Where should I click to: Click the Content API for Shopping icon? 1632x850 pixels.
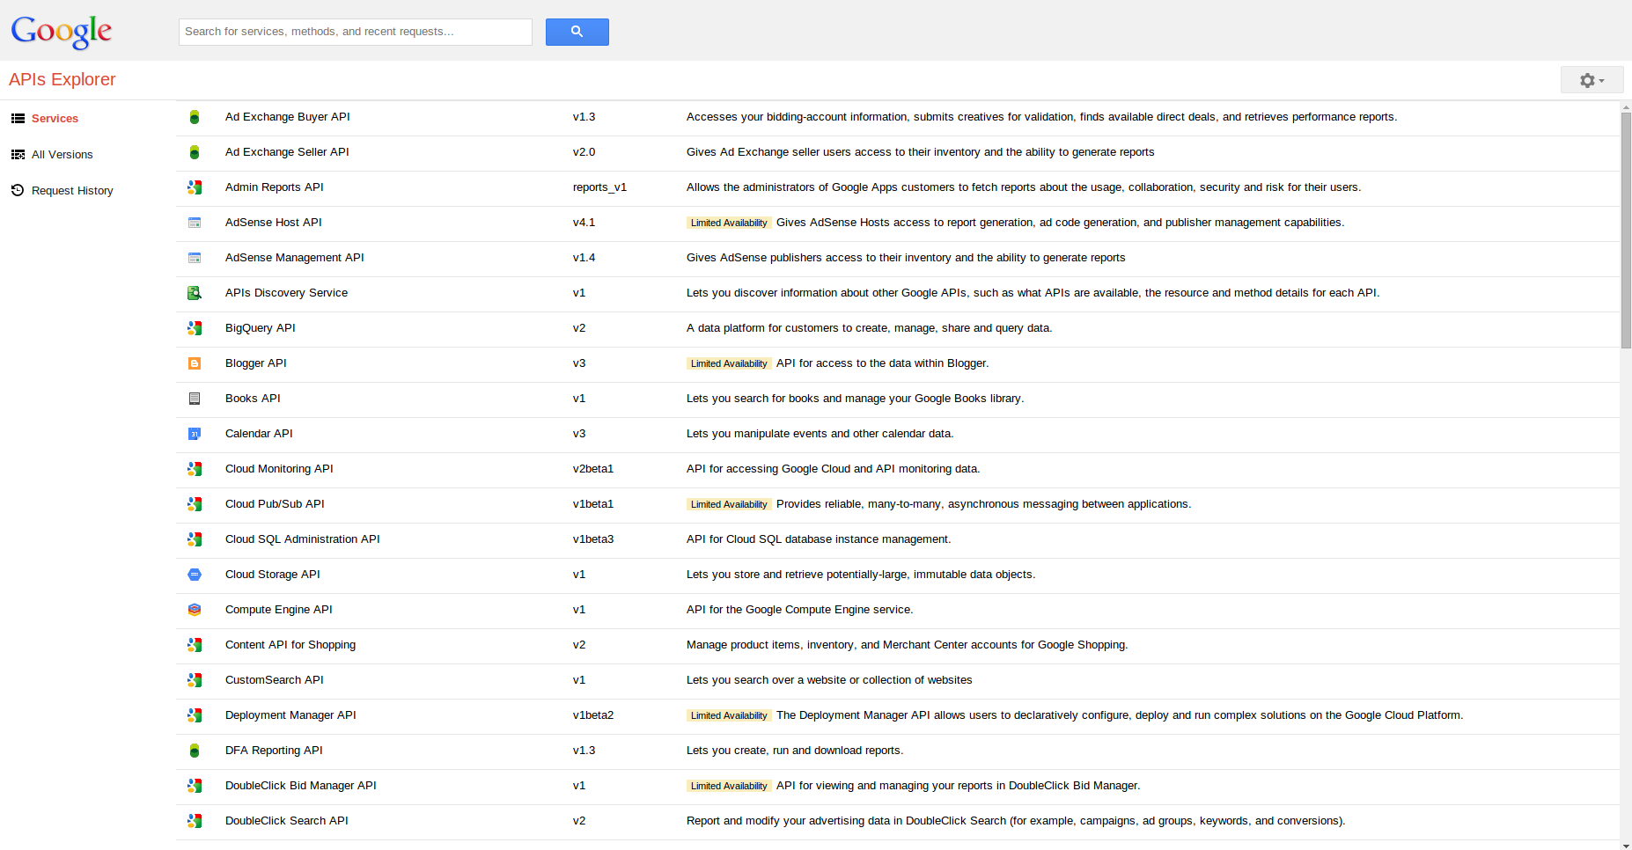pos(195,645)
